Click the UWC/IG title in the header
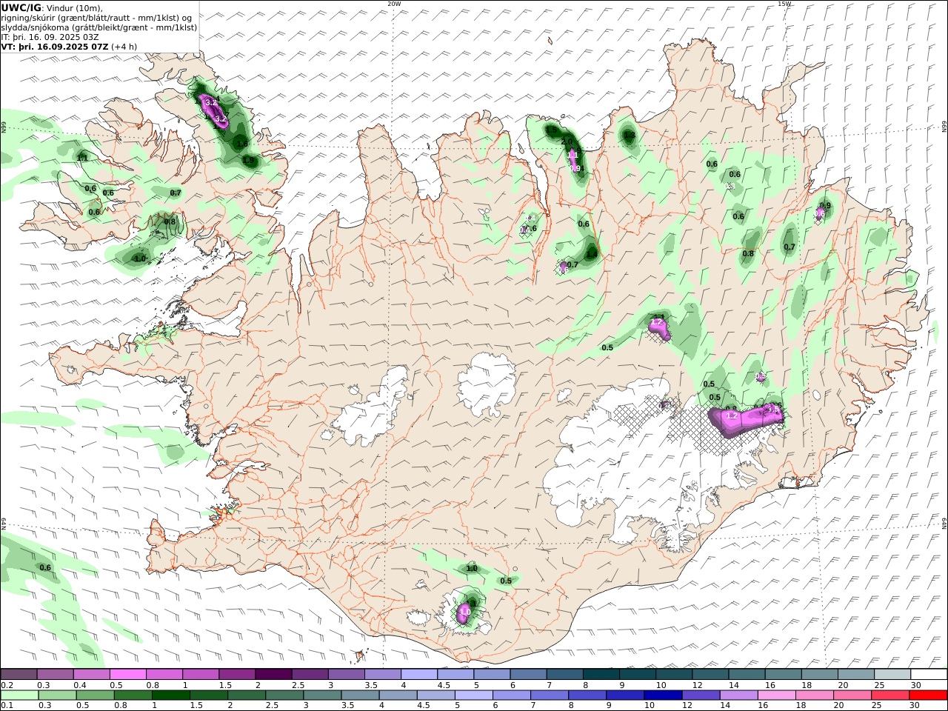 point(21,7)
